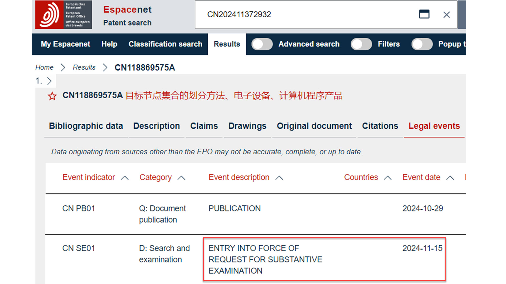Switch to the Claims tab
Screen dimensions: 506x284
[204, 126]
